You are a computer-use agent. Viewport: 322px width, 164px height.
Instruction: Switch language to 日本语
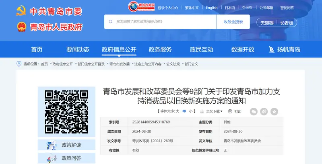230,8
